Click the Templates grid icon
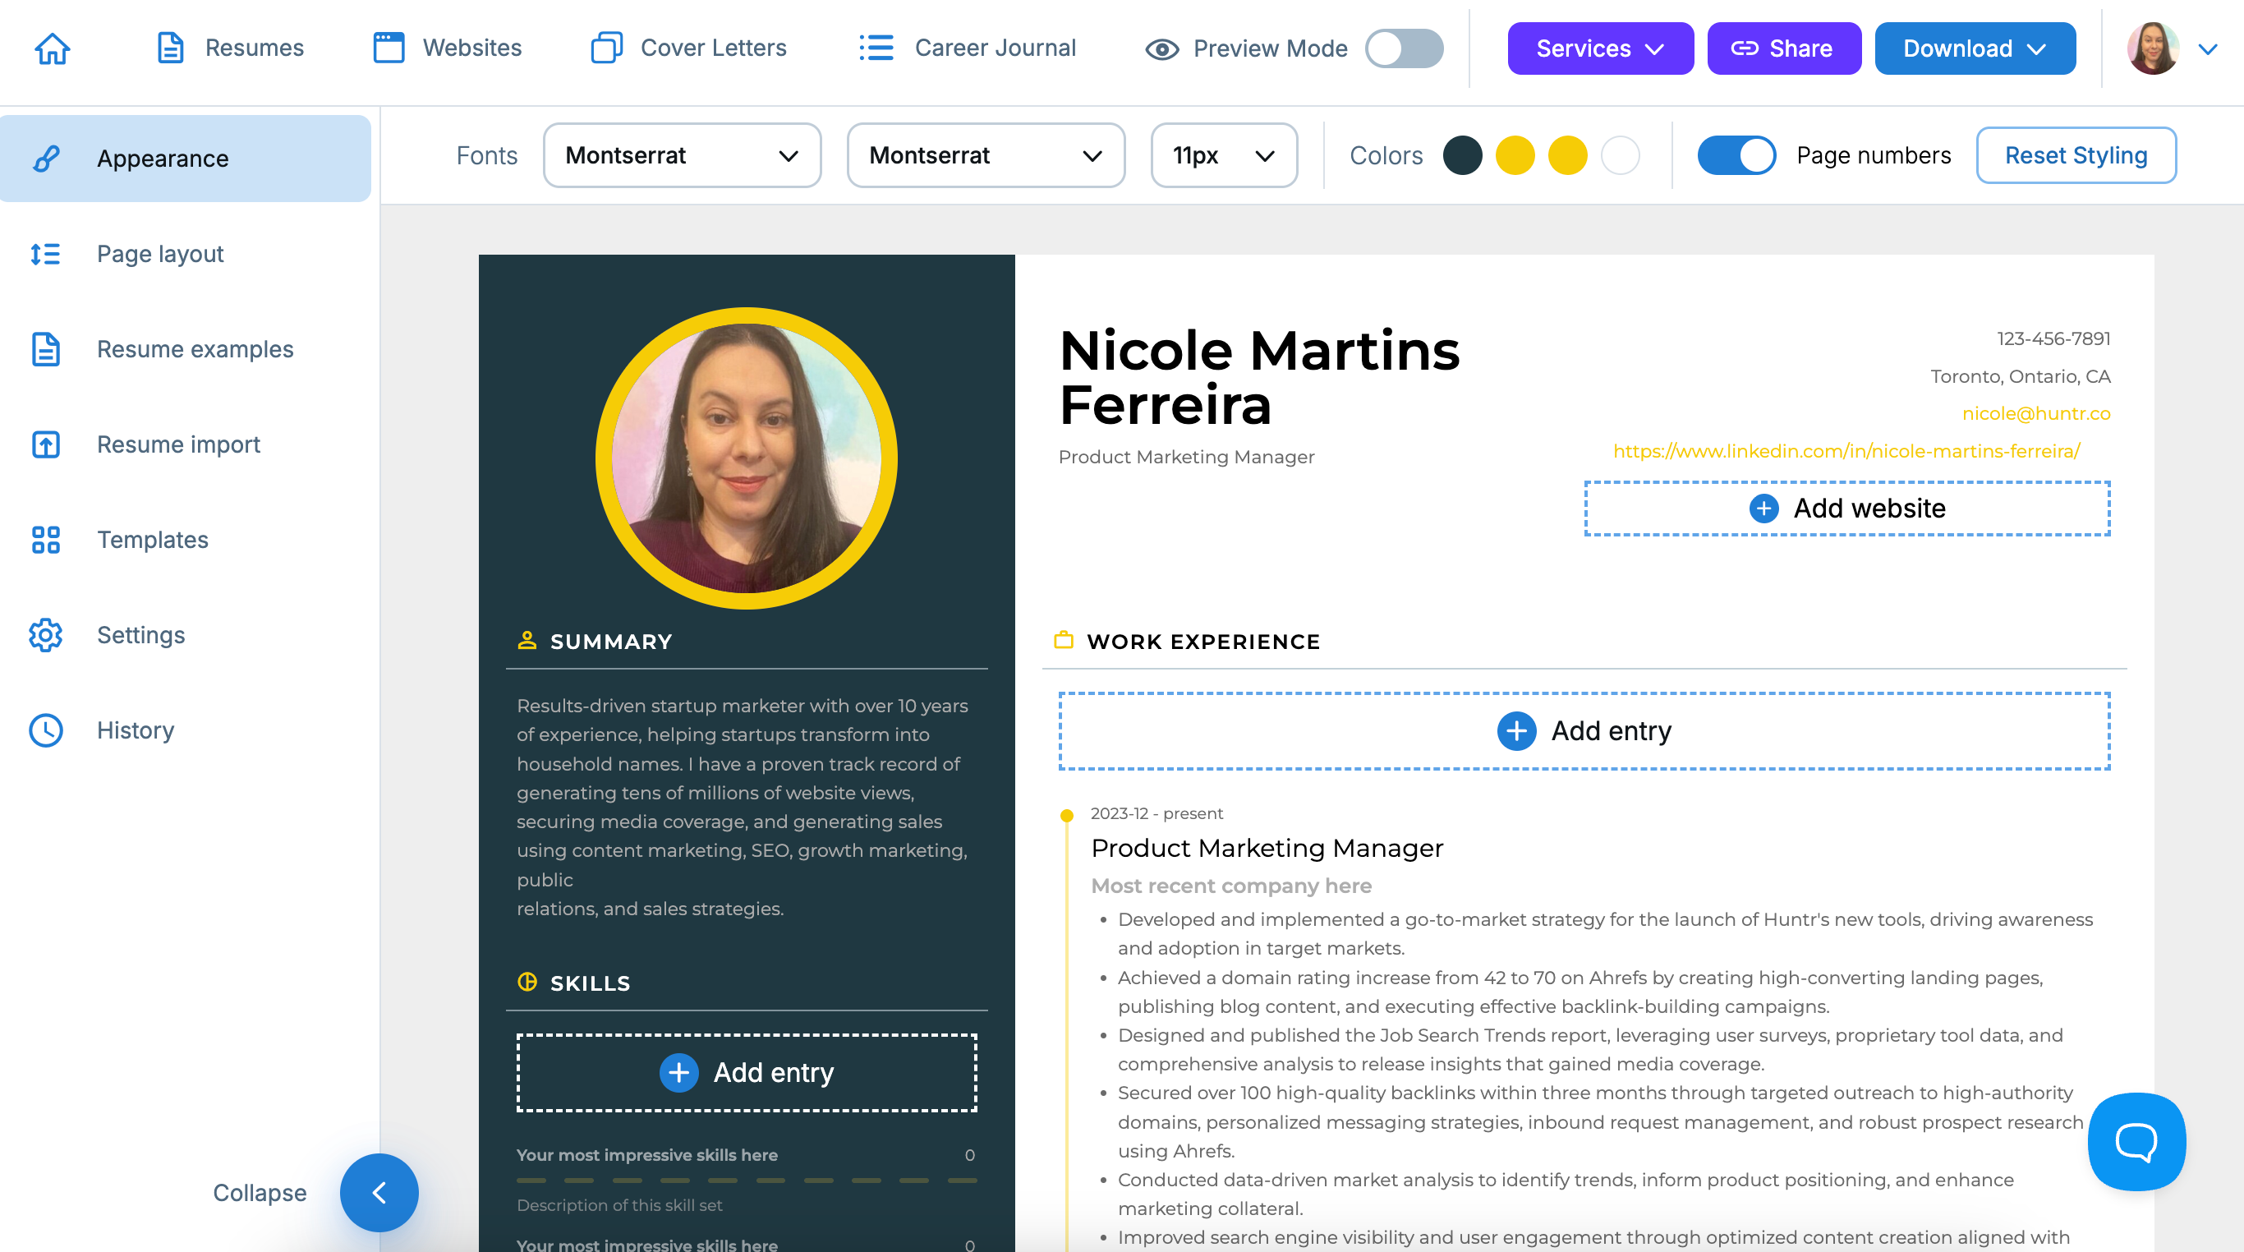The height and width of the screenshot is (1252, 2244). (45, 539)
